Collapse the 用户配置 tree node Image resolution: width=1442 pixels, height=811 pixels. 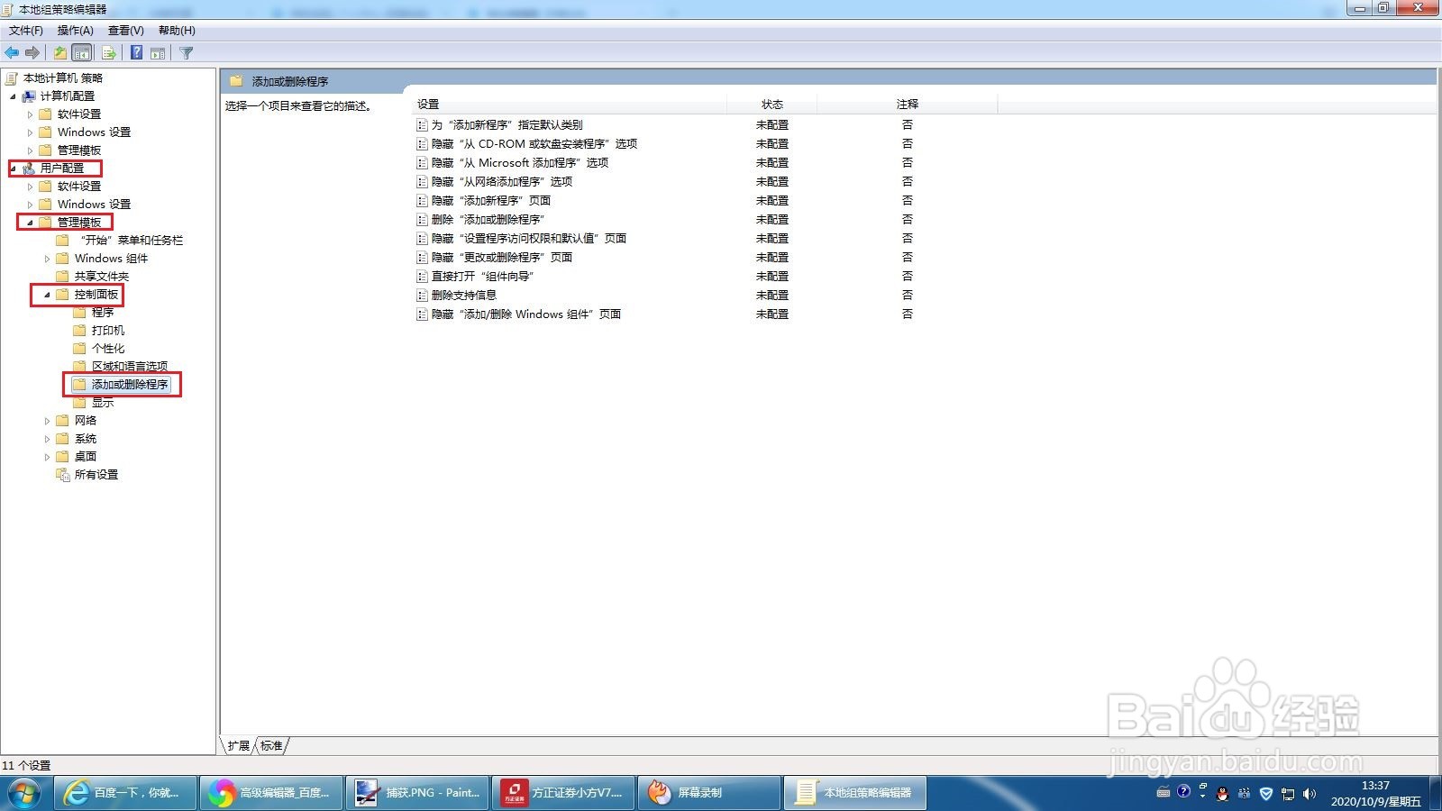coord(13,169)
